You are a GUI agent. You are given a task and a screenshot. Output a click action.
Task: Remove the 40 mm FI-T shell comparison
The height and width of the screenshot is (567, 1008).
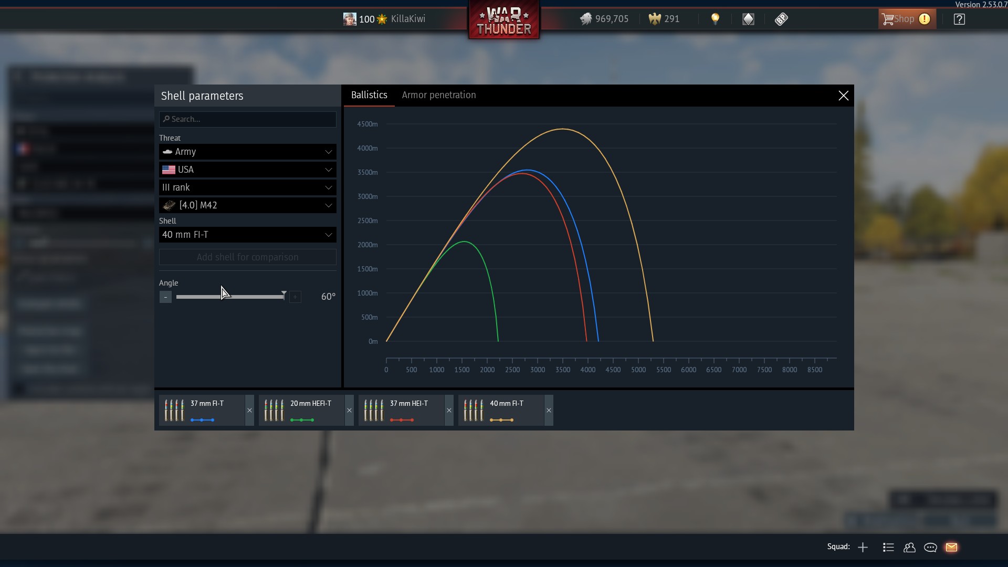point(549,411)
